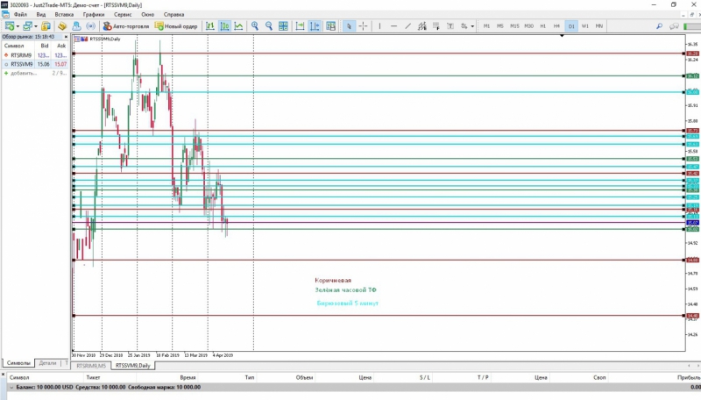The width and height of the screenshot is (701, 400).
Task: Switch to the RTSRIM9,M5 chart tab
Action: (91, 365)
